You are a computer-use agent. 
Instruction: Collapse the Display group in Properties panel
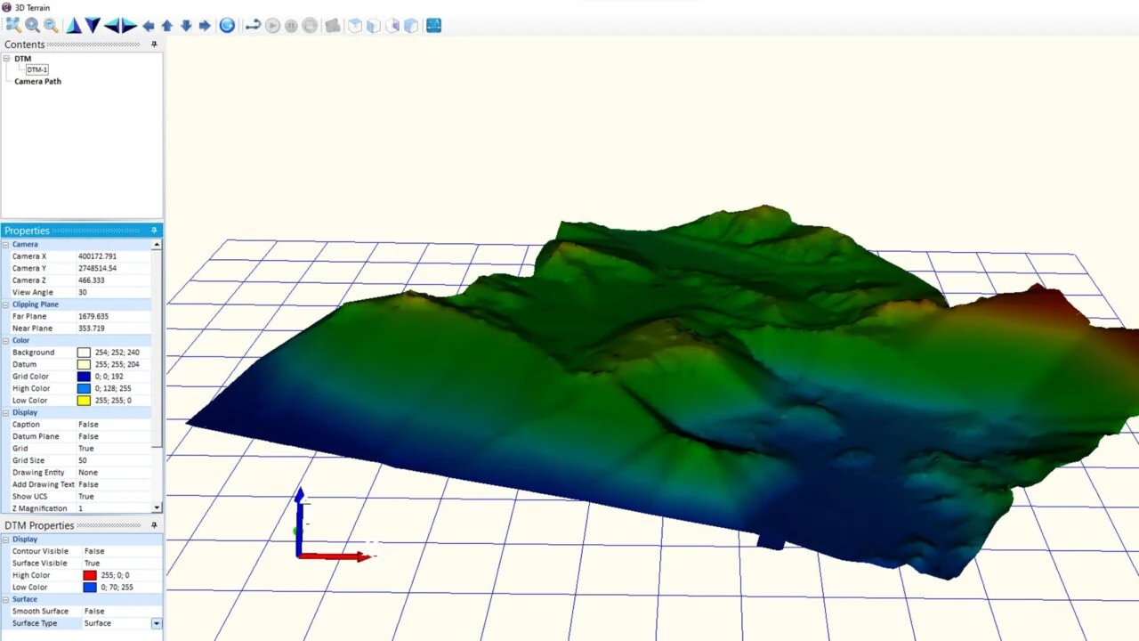[5, 412]
